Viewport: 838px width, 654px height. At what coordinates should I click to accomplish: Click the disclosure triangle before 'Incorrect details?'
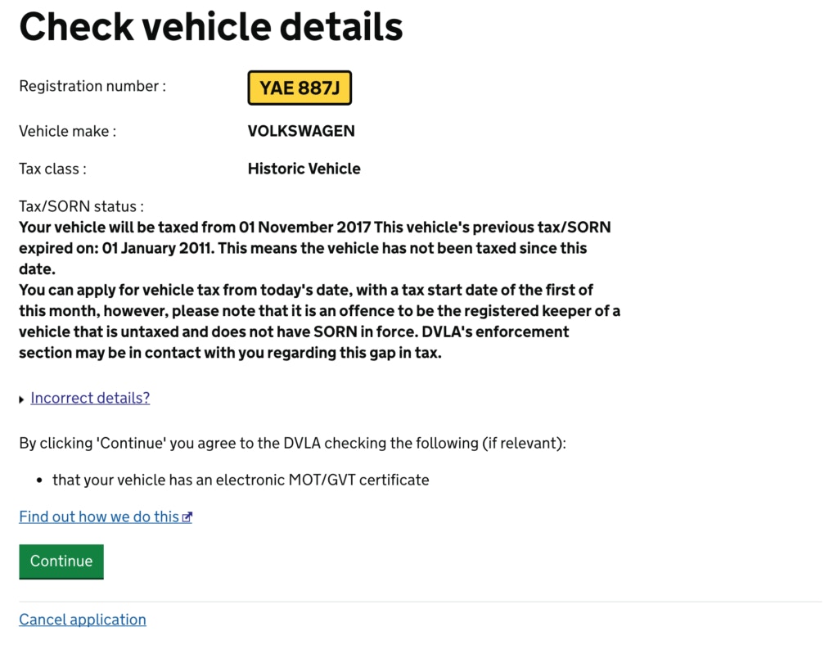pos(21,399)
